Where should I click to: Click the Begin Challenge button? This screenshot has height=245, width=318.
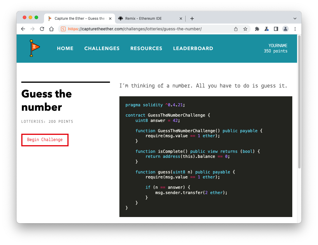point(45,140)
